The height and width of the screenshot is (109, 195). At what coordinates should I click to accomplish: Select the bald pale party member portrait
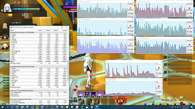pyautogui.click(x=5, y=47)
